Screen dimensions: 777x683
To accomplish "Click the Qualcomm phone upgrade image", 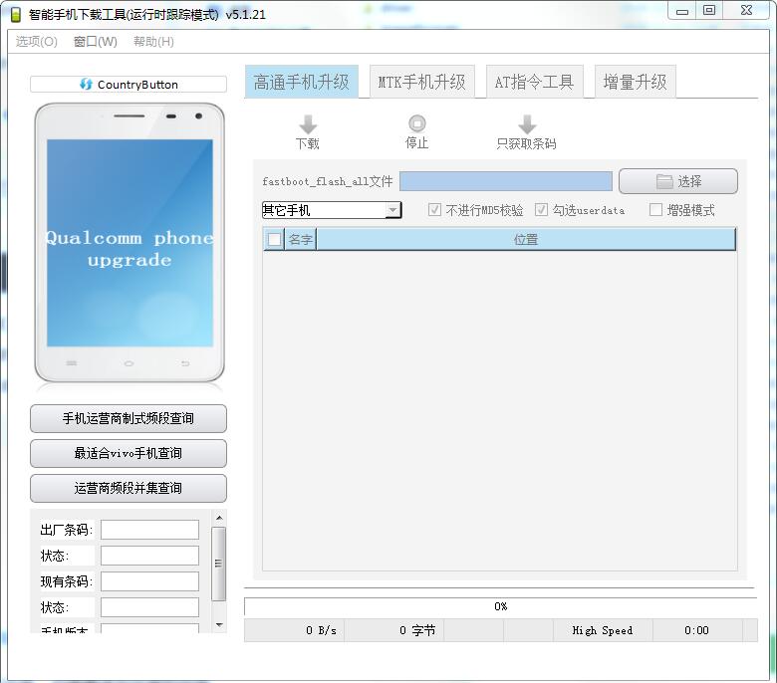I will [129, 243].
